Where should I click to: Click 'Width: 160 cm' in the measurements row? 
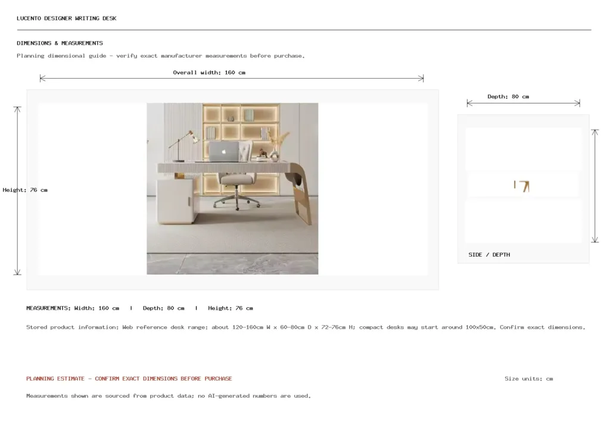(97, 308)
